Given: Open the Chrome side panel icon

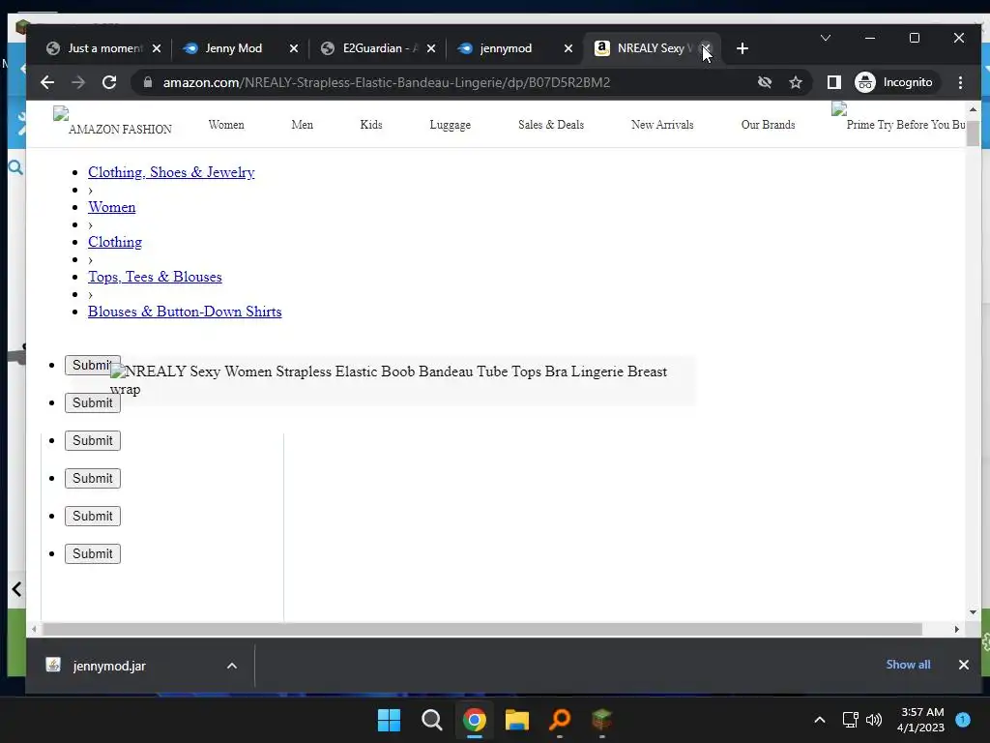Looking at the screenshot, I should coord(834,82).
